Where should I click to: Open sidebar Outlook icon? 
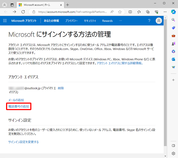(x=173, y=59)
